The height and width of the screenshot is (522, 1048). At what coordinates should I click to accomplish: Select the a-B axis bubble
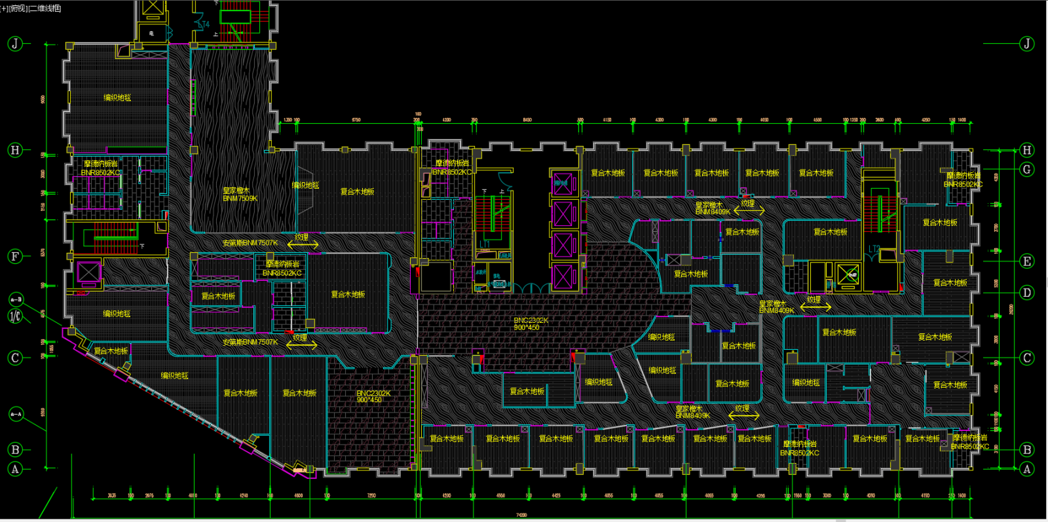pos(16,299)
